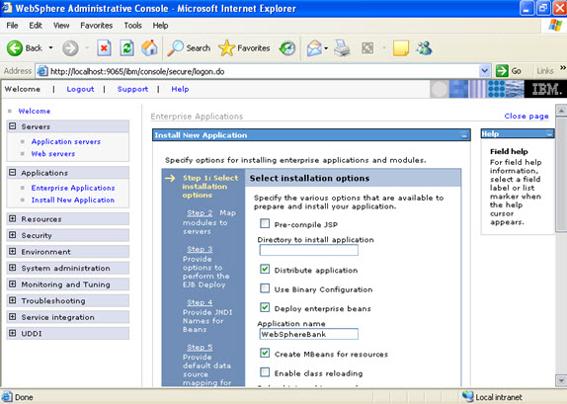Expand the UDDI section
The width and height of the screenshot is (567, 404).
[x=12, y=333]
